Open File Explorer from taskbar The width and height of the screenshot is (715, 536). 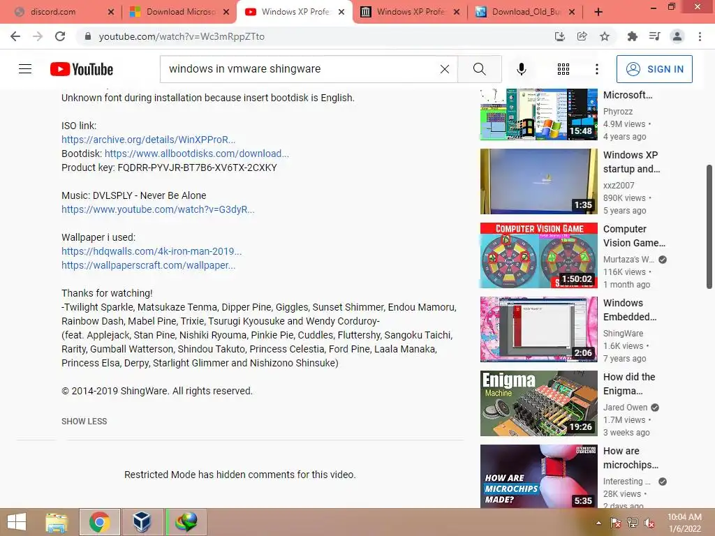click(57, 522)
